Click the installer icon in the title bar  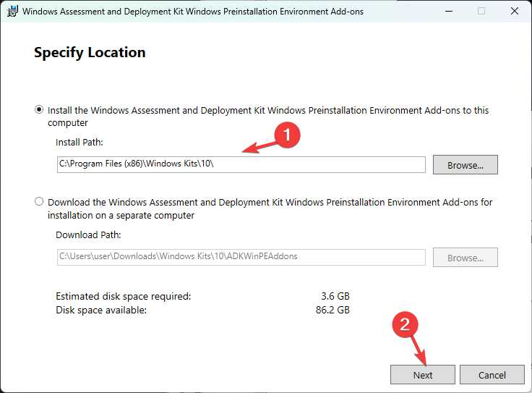point(12,11)
